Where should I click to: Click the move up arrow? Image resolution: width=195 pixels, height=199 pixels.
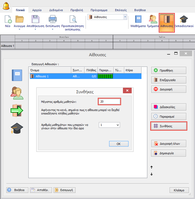point(152,167)
